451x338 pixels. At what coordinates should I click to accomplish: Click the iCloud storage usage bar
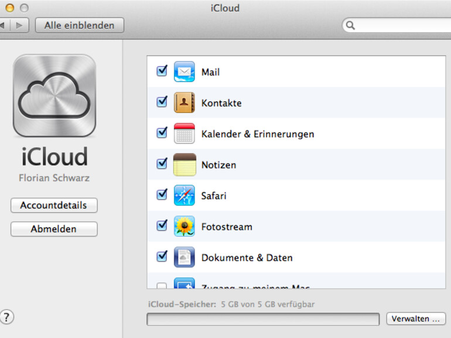pos(263,319)
